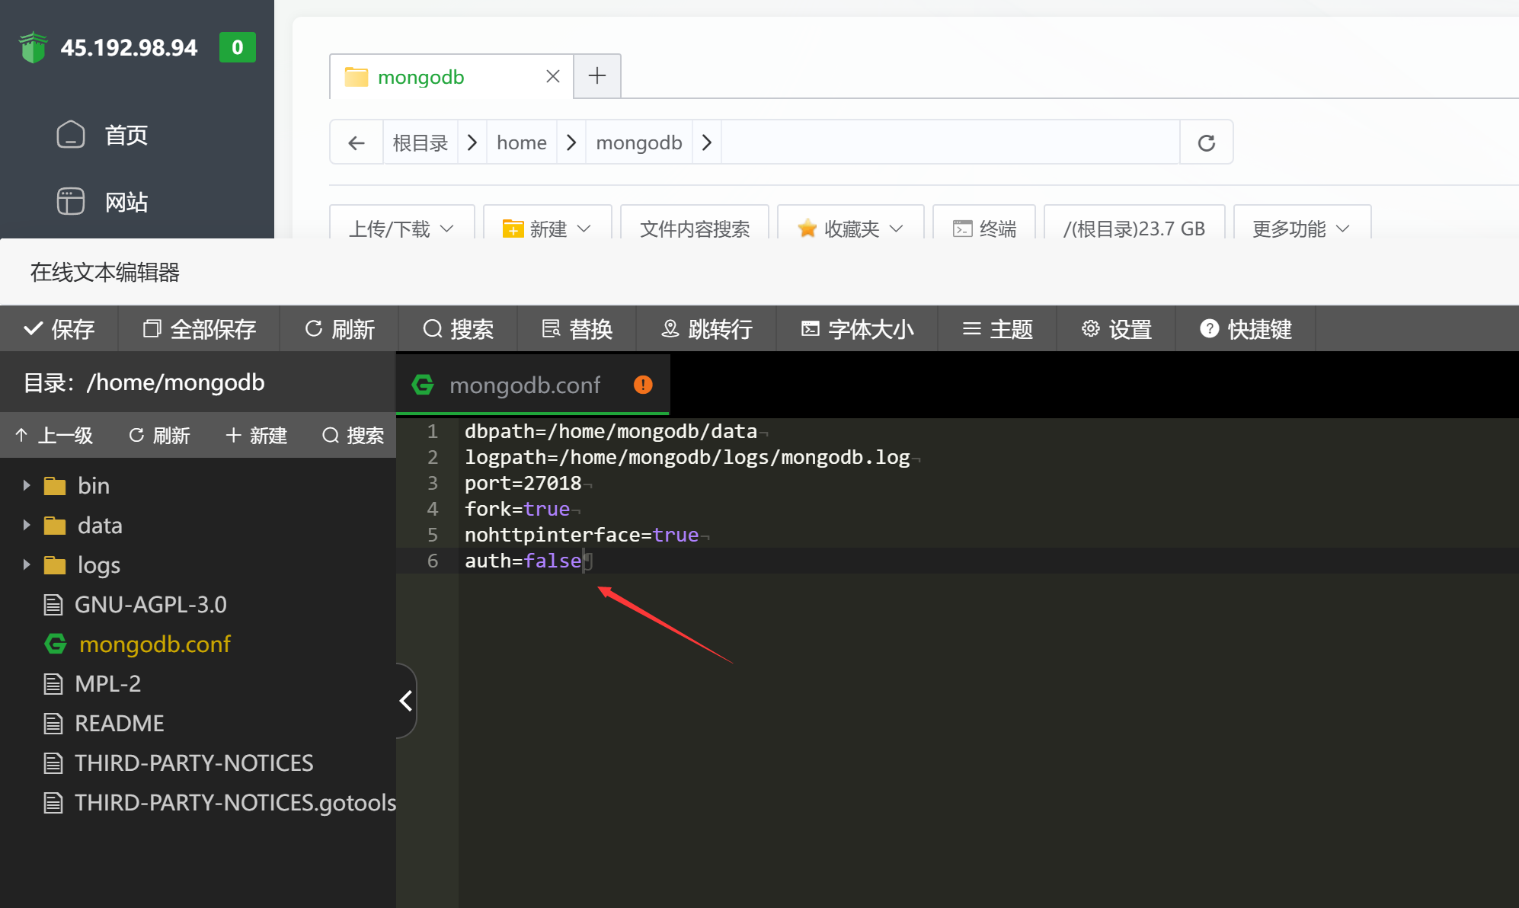This screenshot has height=908, width=1519.
Task: Expand the data folder arrow
Action: point(27,525)
